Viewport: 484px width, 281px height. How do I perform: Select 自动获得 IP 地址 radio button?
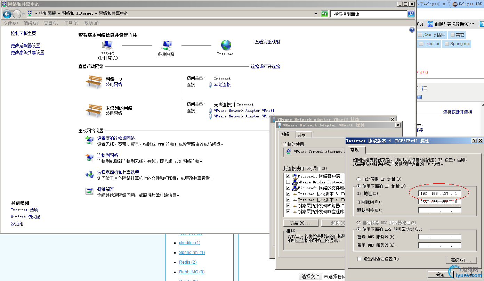[x=358, y=179]
